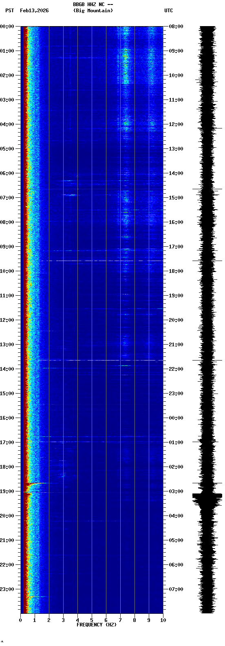
Task: Click the 00:00 UTC time label
Action: pos(176,418)
